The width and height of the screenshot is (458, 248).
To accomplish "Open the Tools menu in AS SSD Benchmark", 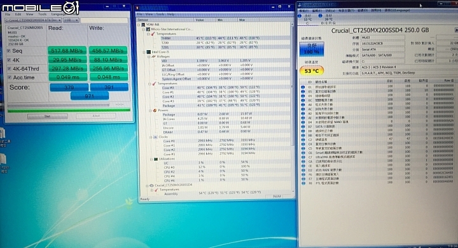I will (42, 14).
